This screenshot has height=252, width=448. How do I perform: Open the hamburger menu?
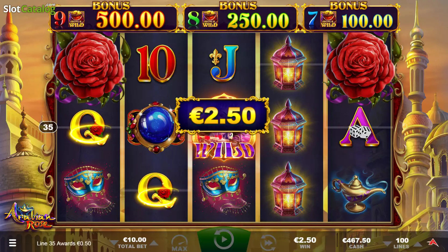coord(13,243)
